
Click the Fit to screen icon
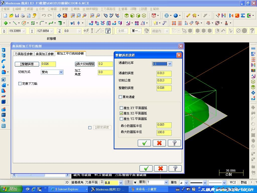click(59, 16)
